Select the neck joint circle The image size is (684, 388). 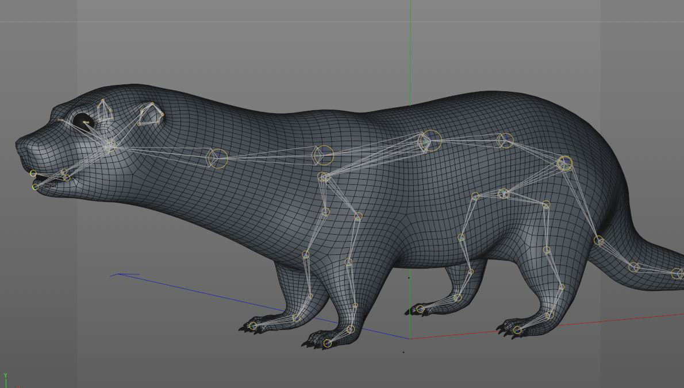click(217, 158)
